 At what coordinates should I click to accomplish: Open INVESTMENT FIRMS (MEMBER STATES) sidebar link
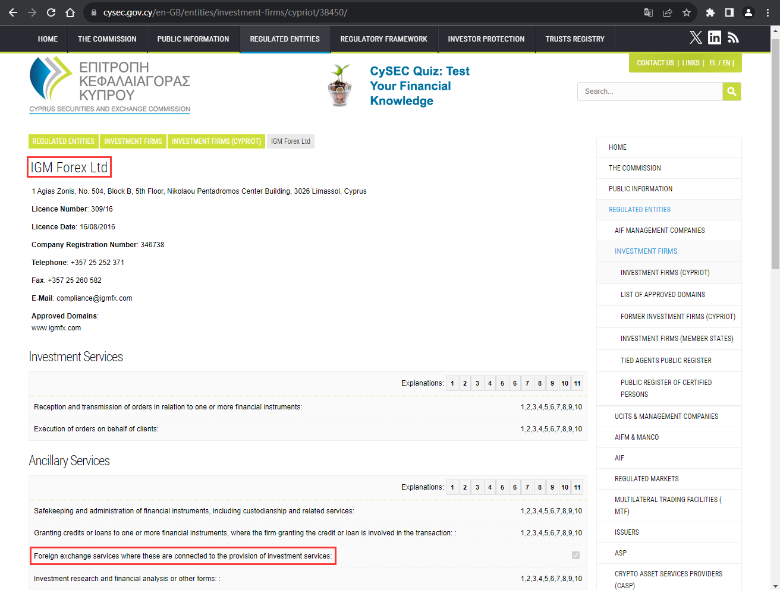coord(669,339)
